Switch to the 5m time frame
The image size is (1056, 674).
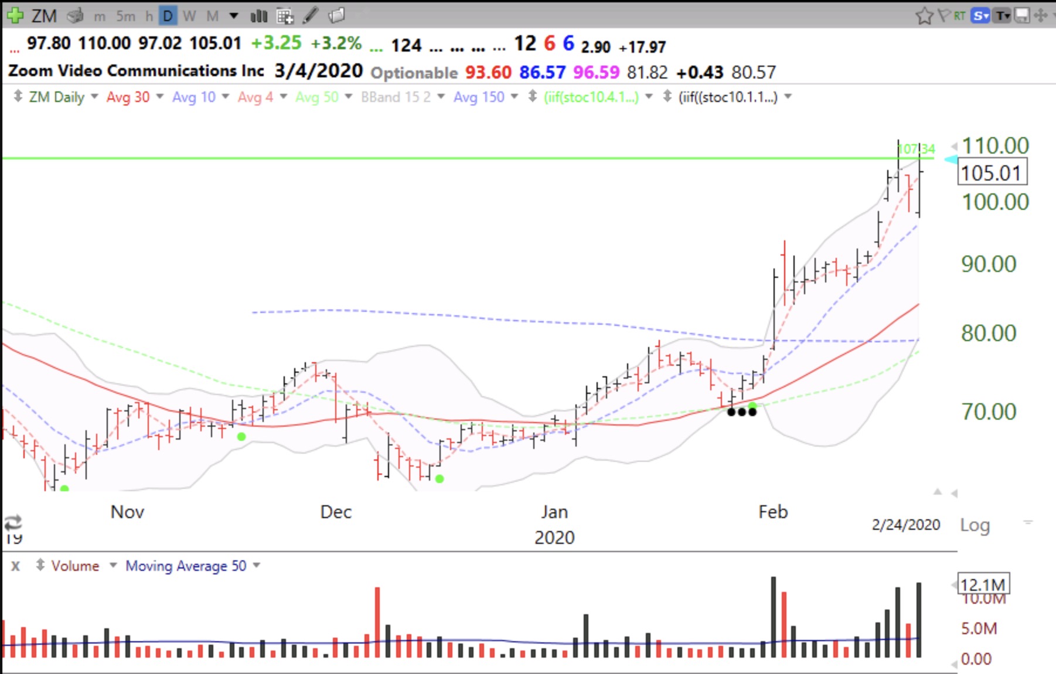(x=125, y=16)
